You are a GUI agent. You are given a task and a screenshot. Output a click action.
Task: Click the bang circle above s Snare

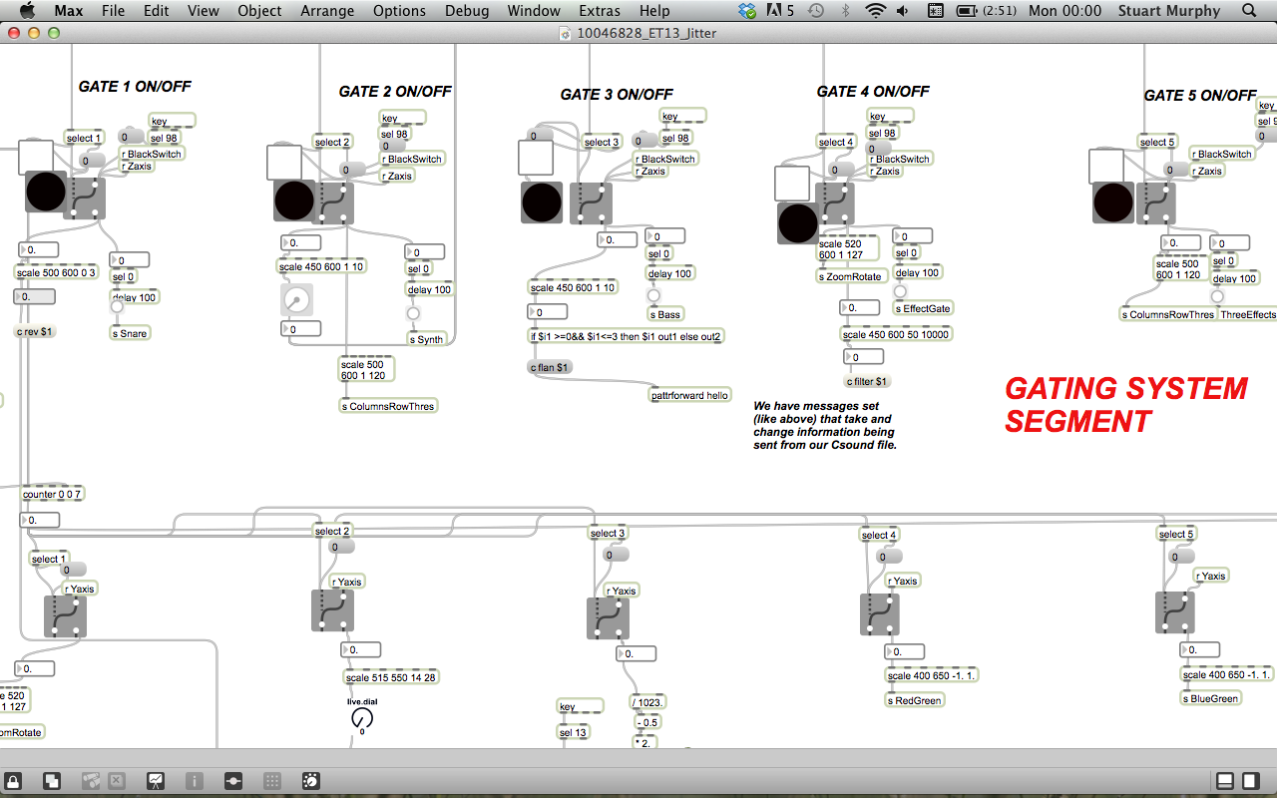click(x=117, y=306)
